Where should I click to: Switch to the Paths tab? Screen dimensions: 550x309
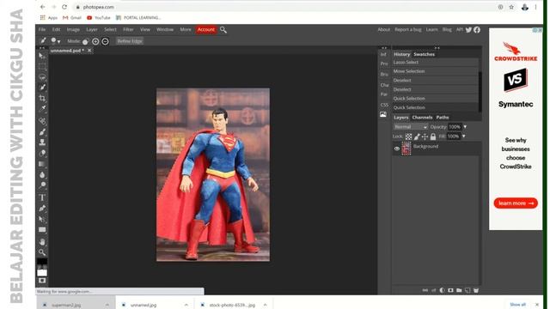click(443, 118)
